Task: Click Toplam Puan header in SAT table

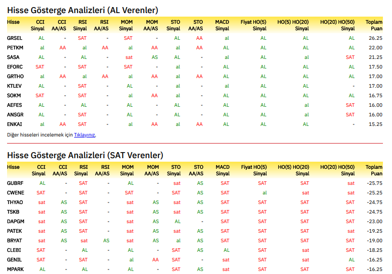Action: pos(374,170)
